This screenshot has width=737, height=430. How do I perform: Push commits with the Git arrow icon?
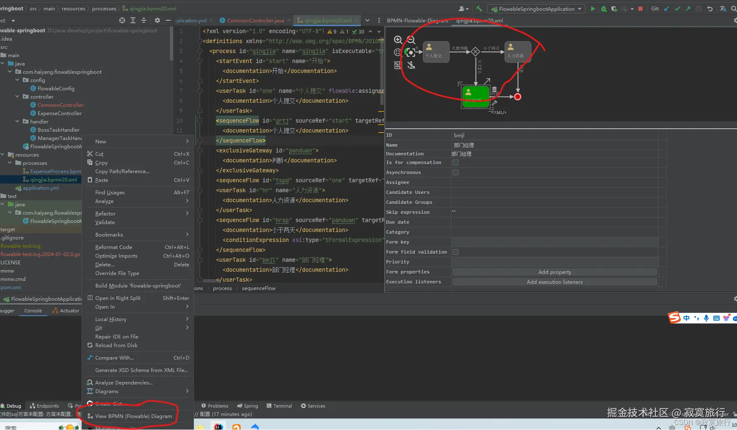[x=688, y=9]
